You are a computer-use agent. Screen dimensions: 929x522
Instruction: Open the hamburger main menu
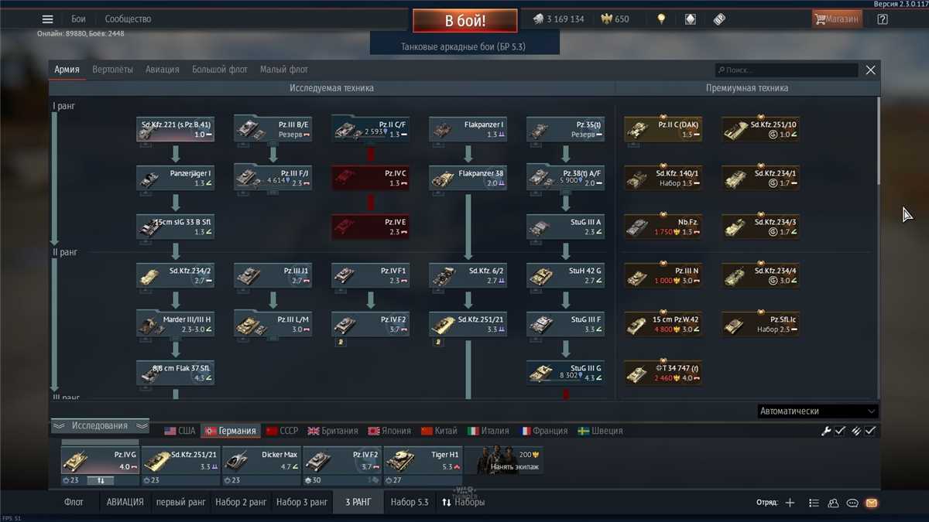click(48, 19)
